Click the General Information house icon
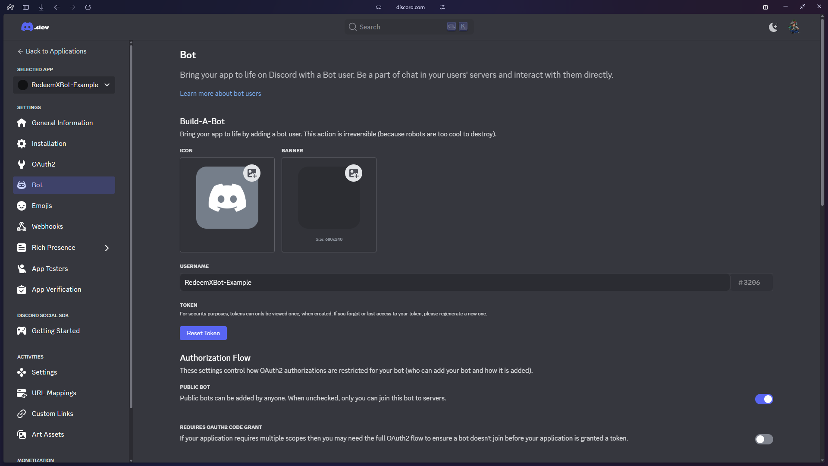This screenshot has width=828, height=466. pos(22,123)
